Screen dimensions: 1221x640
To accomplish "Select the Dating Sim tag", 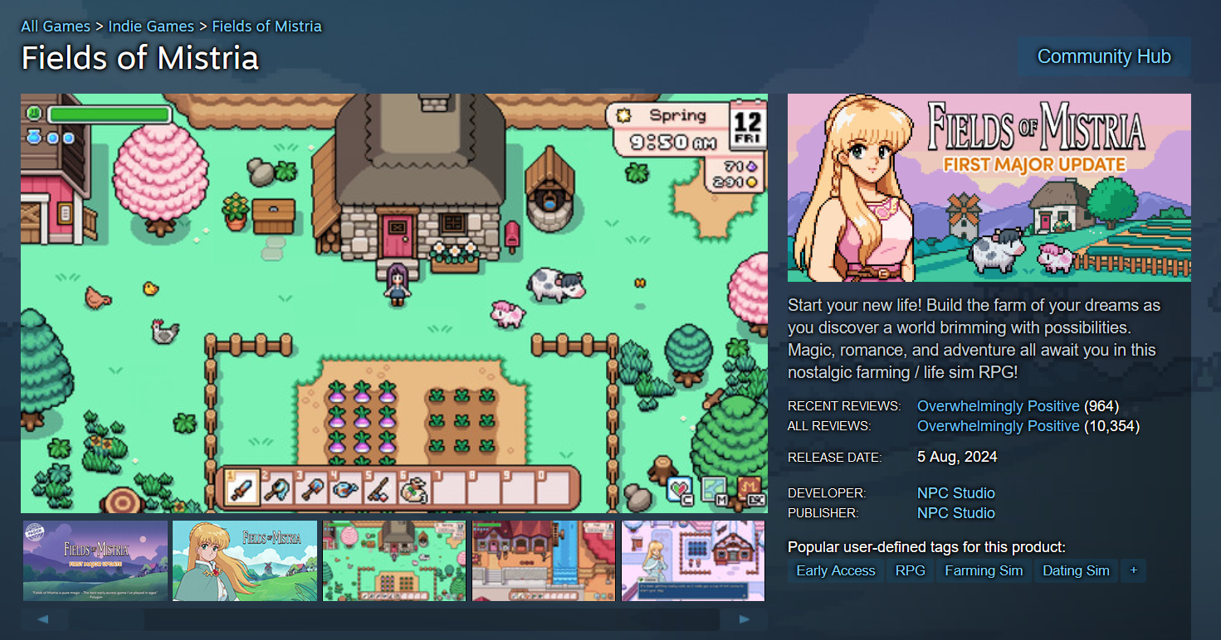I will tap(1076, 570).
